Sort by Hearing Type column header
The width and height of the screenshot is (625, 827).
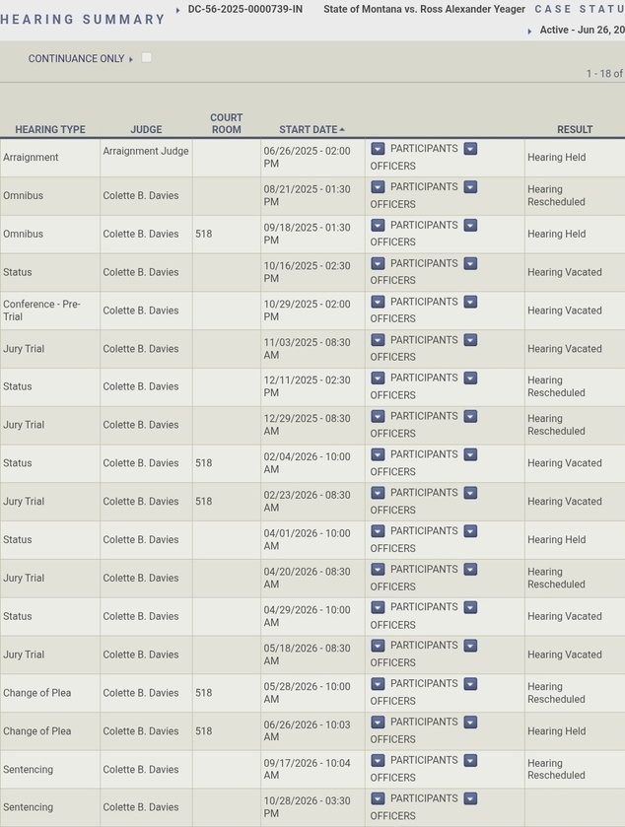pos(50,129)
